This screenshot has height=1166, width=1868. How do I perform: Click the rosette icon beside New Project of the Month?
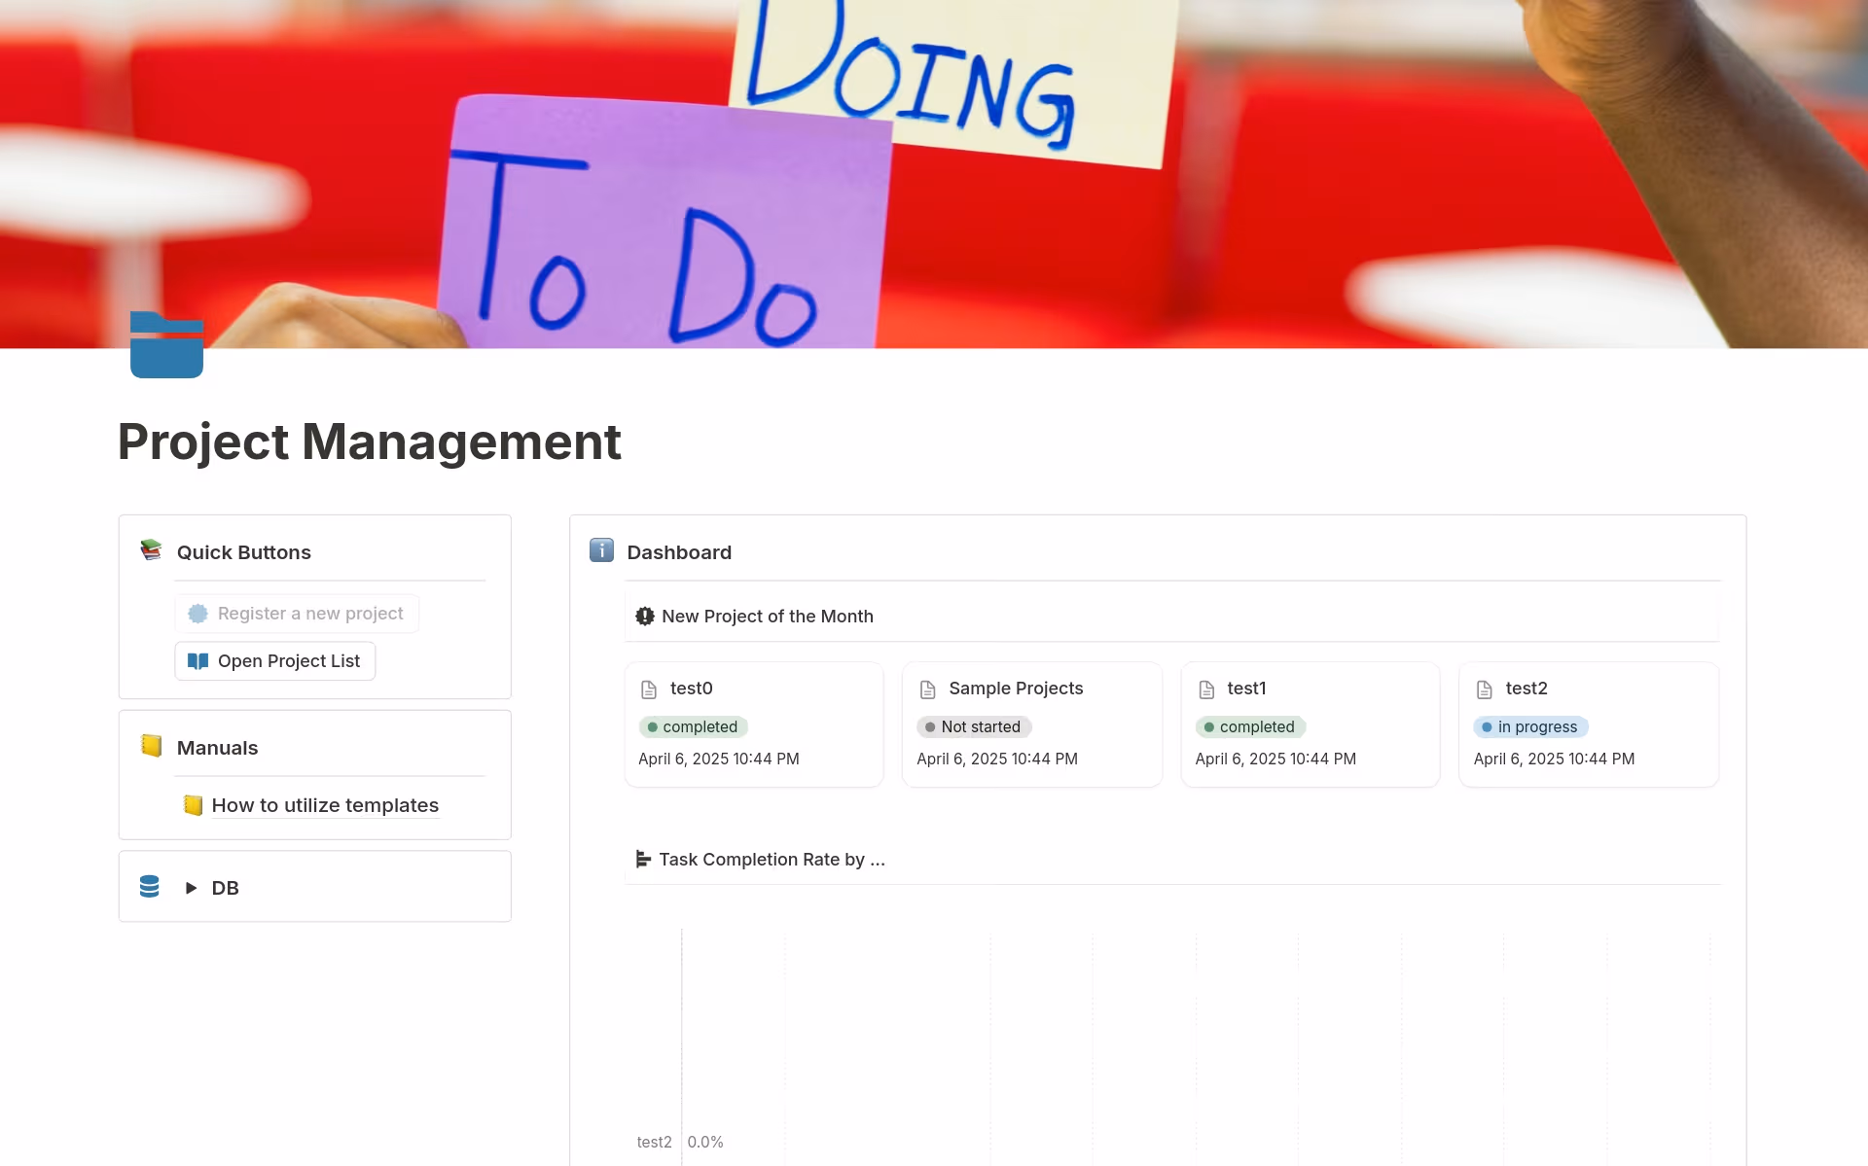tap(645, 616)
